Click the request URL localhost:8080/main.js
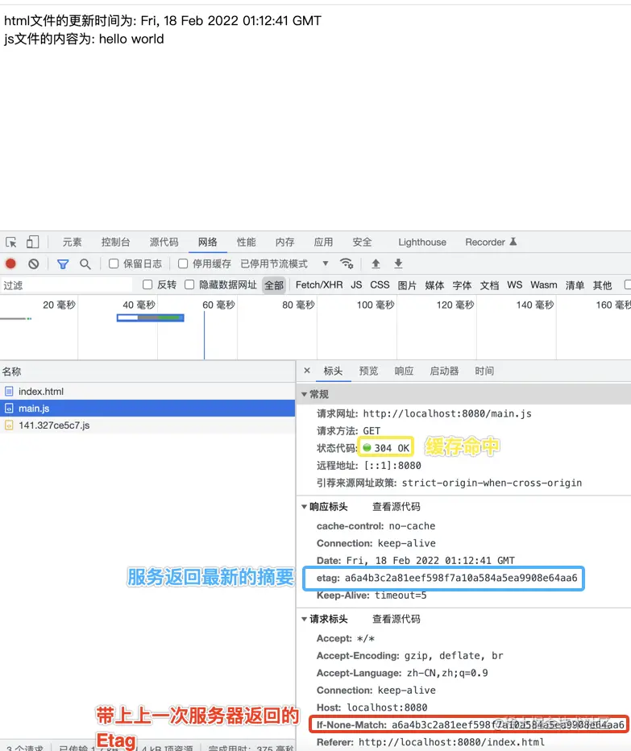 [x=447, y=413]
